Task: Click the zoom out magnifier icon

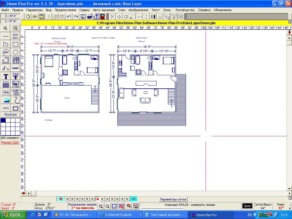Action: click(107, 206)
